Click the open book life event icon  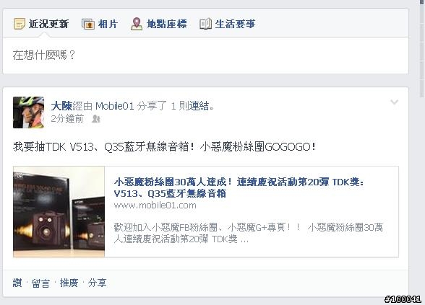pos(205,24)
